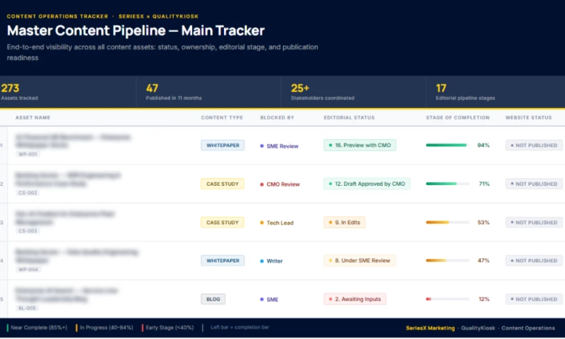Click the CONTENT OPERATIONS TRACKER header label

coord(57,16)
